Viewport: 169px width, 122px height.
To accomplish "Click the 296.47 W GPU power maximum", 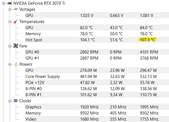I will (x=148, y=70).
